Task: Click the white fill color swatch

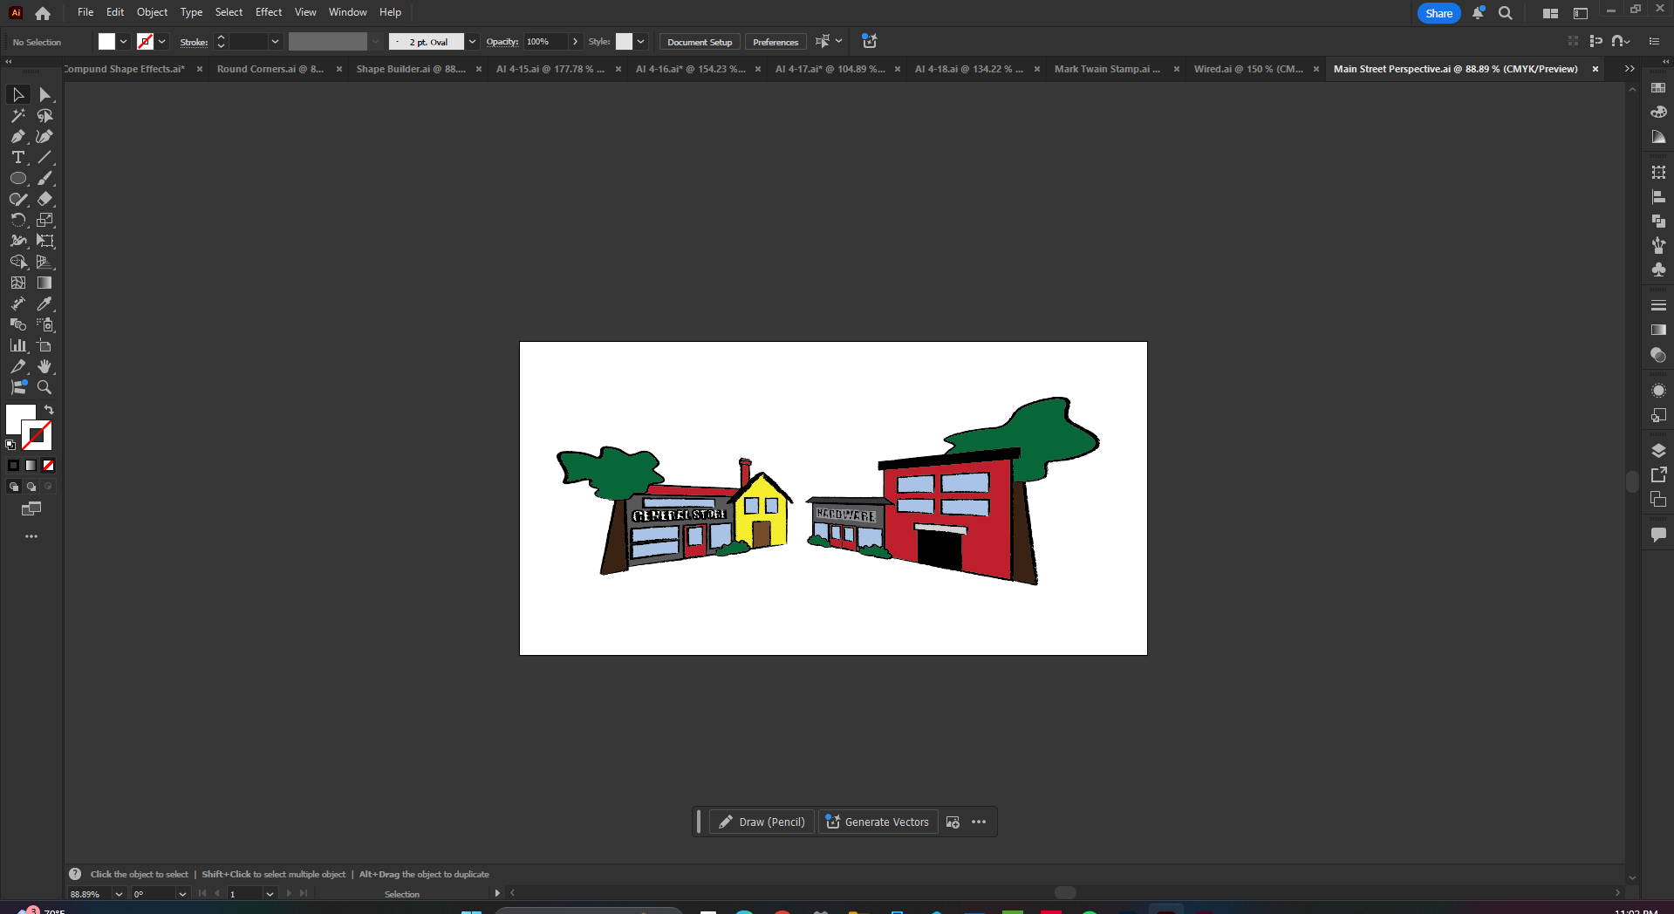Action: (x=106, y=41)
